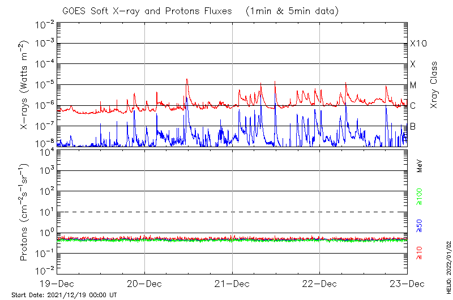Screen dimensions: 453x300
Task: Click the M flare class label
Action: [413, 85]
